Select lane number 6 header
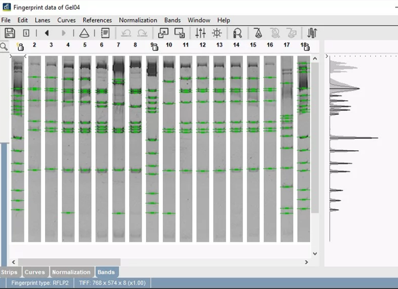 coord(102,45)
